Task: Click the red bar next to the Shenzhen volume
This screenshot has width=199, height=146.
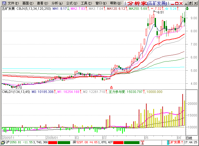Action: pyautogui.click(x=118, y=142)
